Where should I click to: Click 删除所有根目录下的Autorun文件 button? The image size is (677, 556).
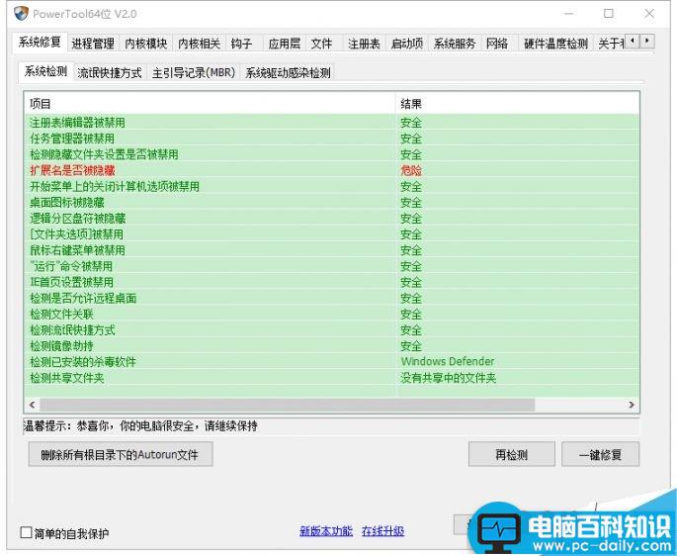click(x=121, y=454)
